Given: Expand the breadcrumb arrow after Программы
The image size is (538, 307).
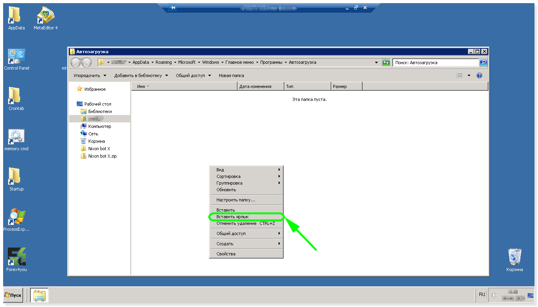Looking at the screenshot, I should 286,63.
